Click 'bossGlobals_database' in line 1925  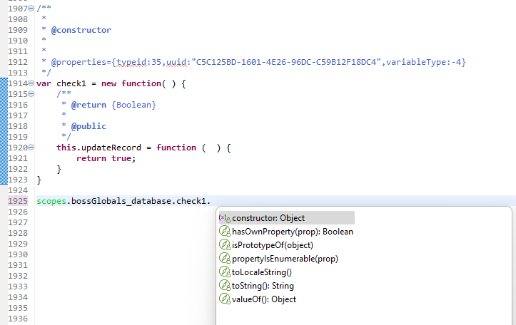121,201
